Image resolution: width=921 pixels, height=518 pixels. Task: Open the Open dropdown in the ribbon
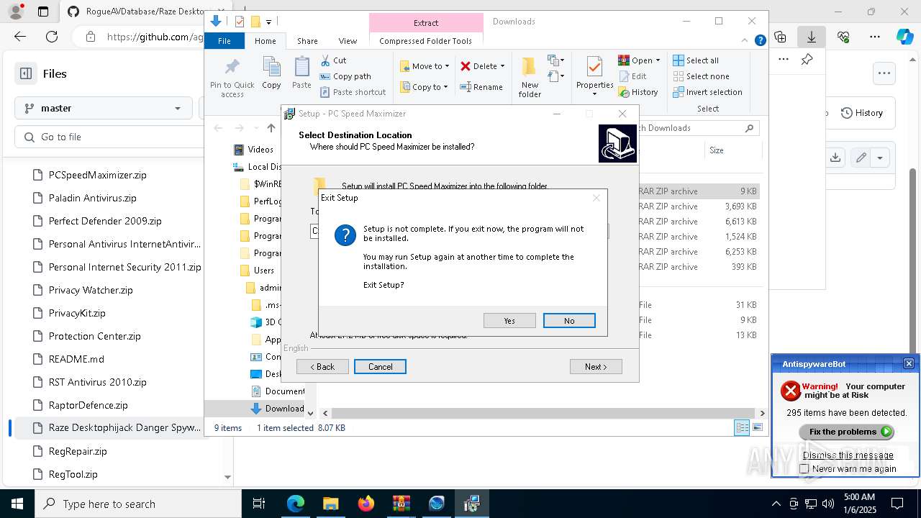click(640, 60)
